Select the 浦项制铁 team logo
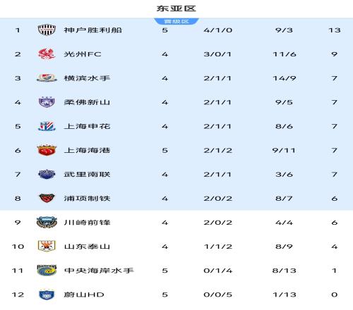The image size is (353, 310). 47,198
